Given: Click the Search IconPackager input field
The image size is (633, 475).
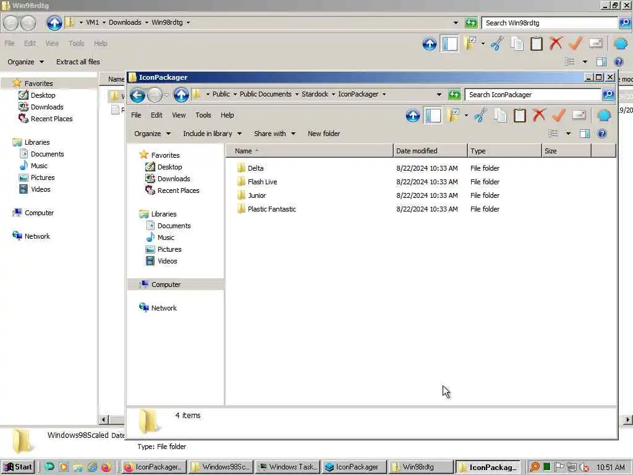Looking at the screenshot, I should [533, 95].
